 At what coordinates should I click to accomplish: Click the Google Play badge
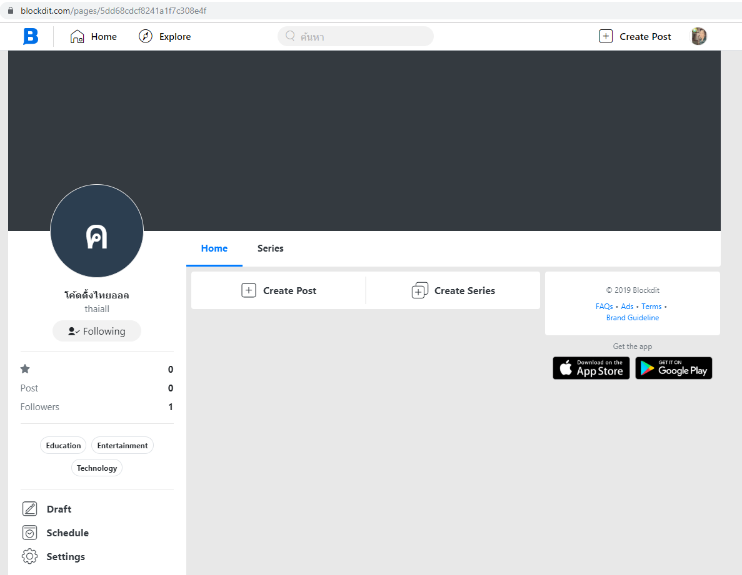(x=673, y=368)
